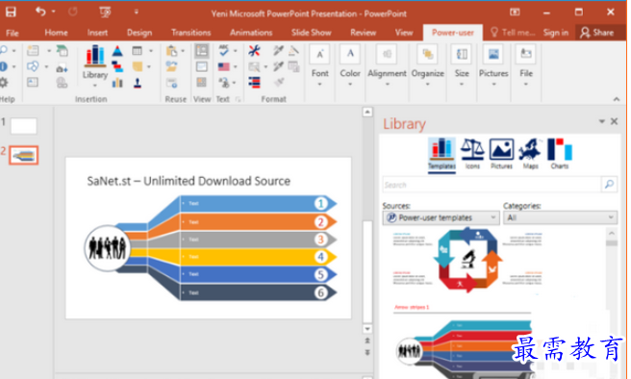Switch to the Review tab
Viewport: 631px width, 379px height.
[363, 33]
